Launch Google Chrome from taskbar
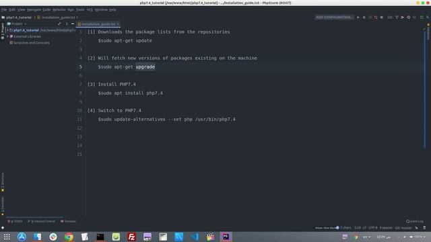The width and height of the screenshot is (431, 242). pos(69,237)
